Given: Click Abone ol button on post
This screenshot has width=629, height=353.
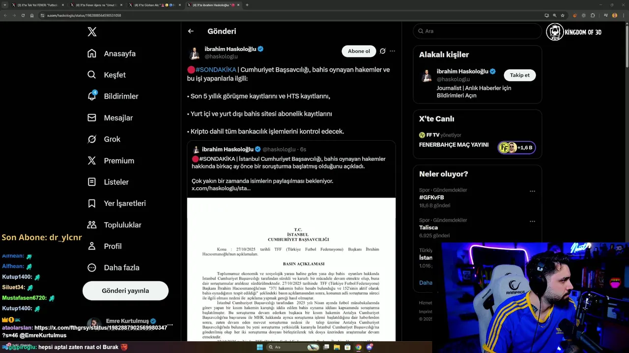Looking at the screenshot, I should (359, 51).
